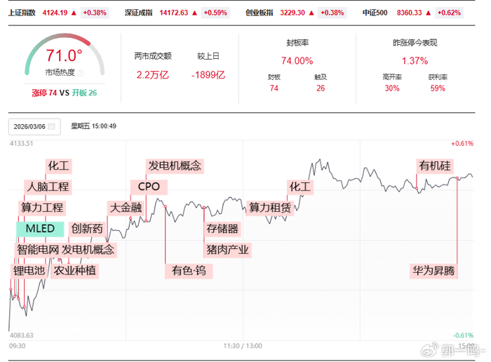Open the 算力租赁 sector tag
The image size is (491, 362).
point(270,208)
